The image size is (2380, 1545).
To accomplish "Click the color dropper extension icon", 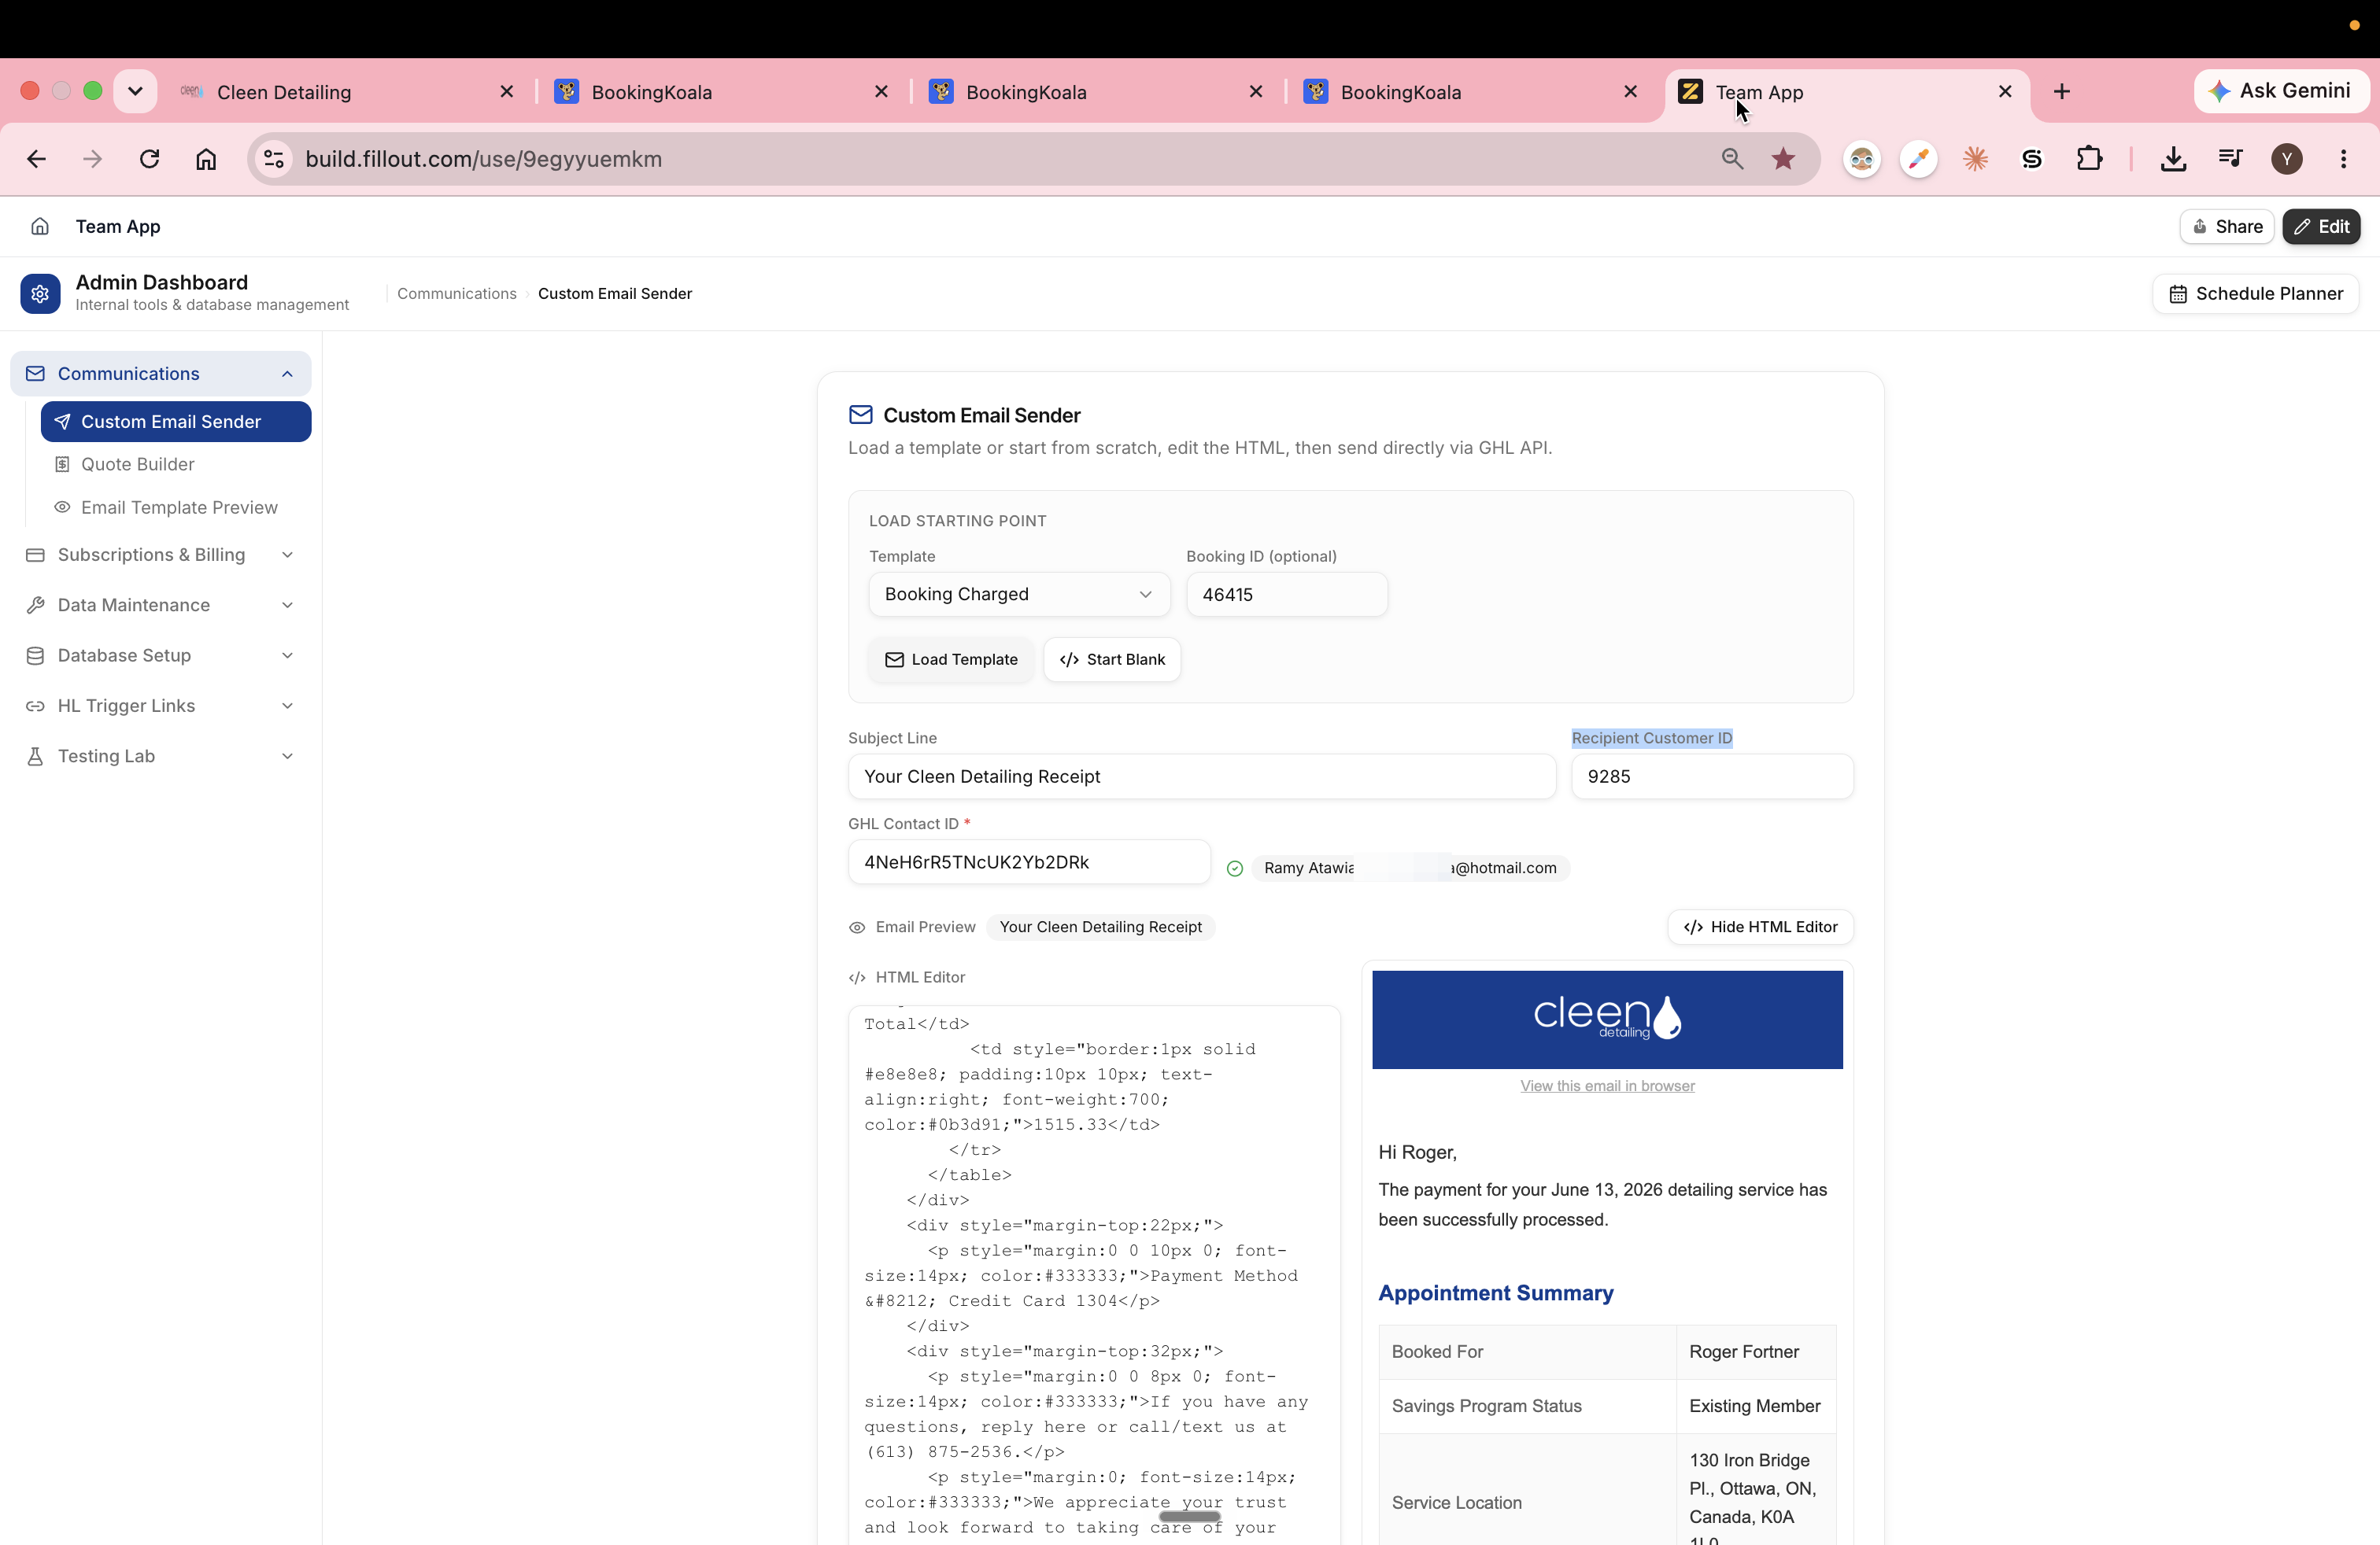I will pos(1918,159).
